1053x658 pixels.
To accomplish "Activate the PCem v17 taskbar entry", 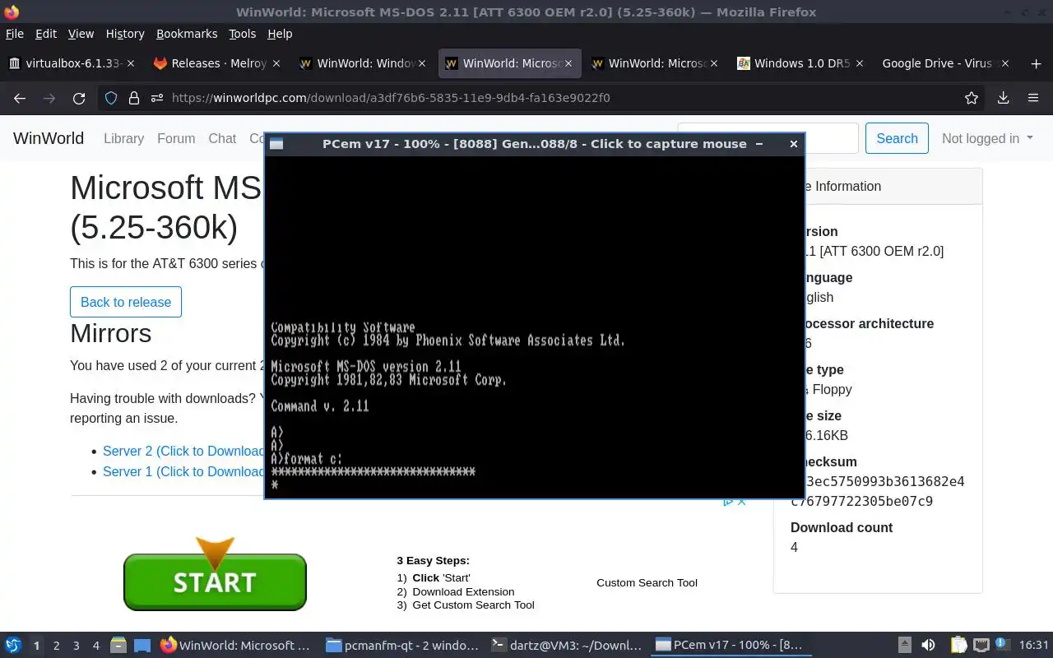I will point(731,646).
